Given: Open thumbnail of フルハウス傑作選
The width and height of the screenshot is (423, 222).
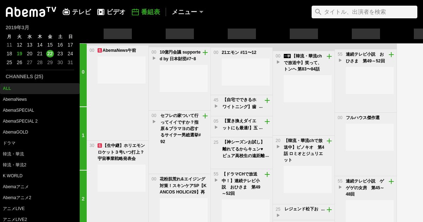Looking at the screenshot, I should tap(370, 137).
